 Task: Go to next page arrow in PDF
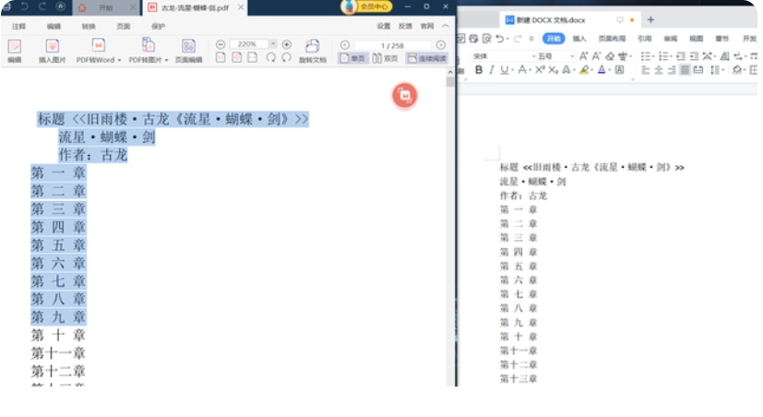(x=441, y=44)
